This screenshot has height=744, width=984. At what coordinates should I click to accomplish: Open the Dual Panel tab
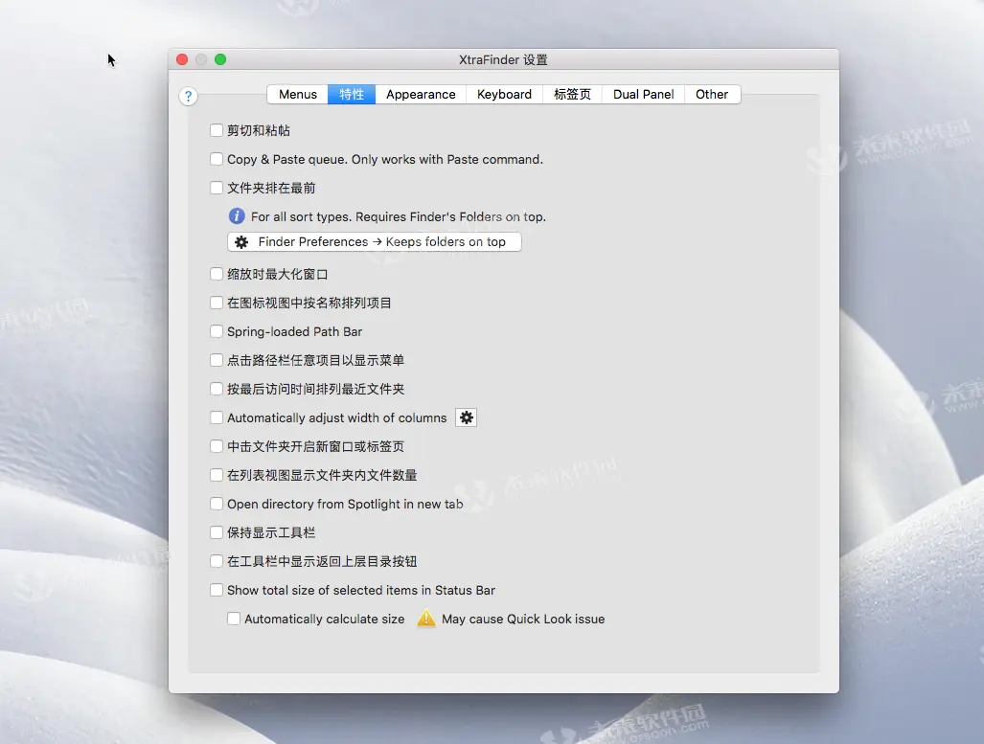click(643, 94)
